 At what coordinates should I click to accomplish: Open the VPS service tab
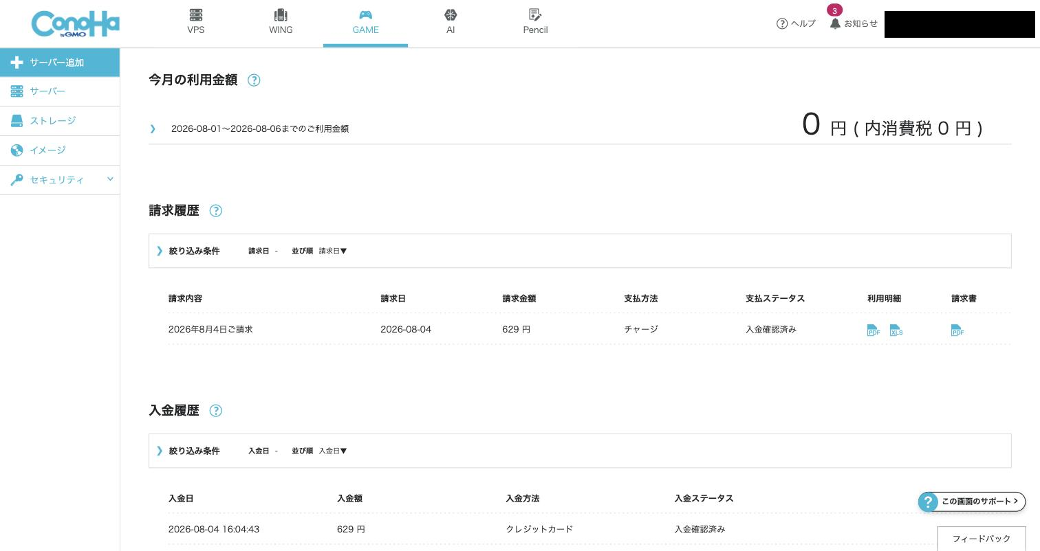click(x=196, y=22)
